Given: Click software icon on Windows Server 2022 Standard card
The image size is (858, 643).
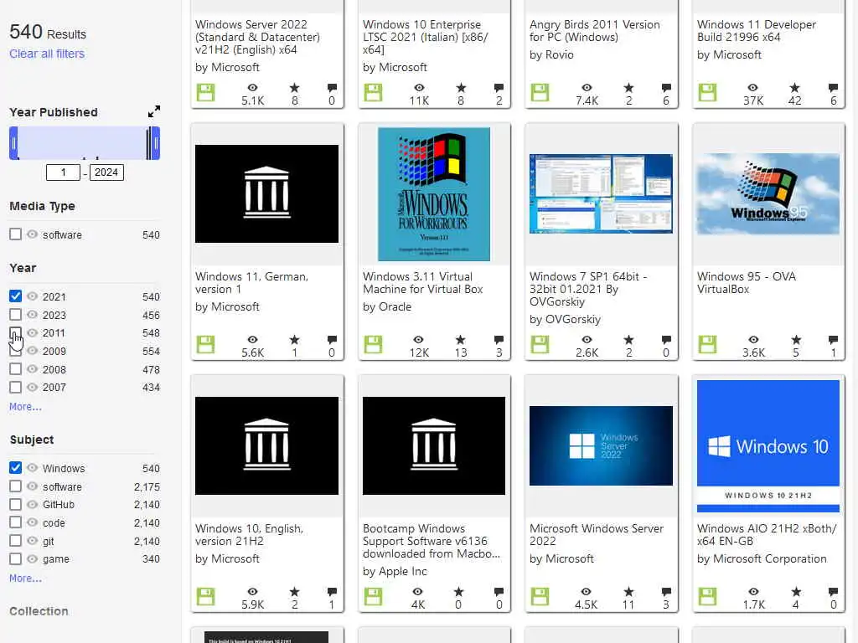Looking at the screenshot, I should click(x=206, y=93).
